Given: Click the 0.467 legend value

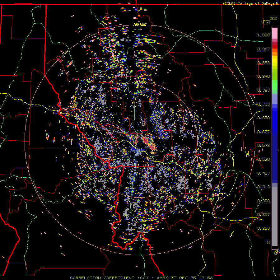Looking at the screenshot, I should pyautogui.click(x=264, y=173).
